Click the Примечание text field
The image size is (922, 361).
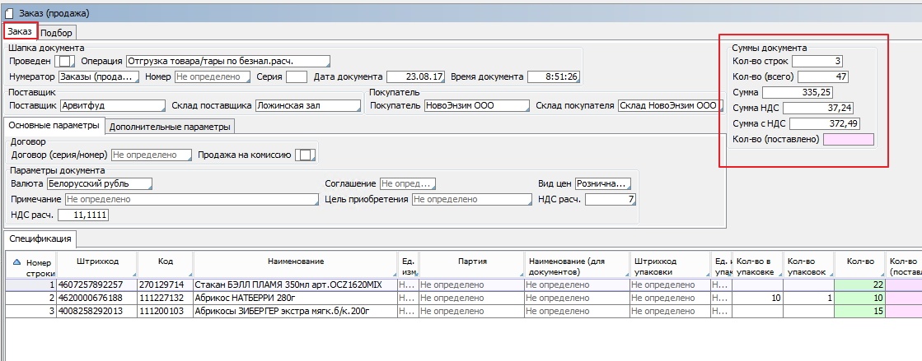coord(190,200)
